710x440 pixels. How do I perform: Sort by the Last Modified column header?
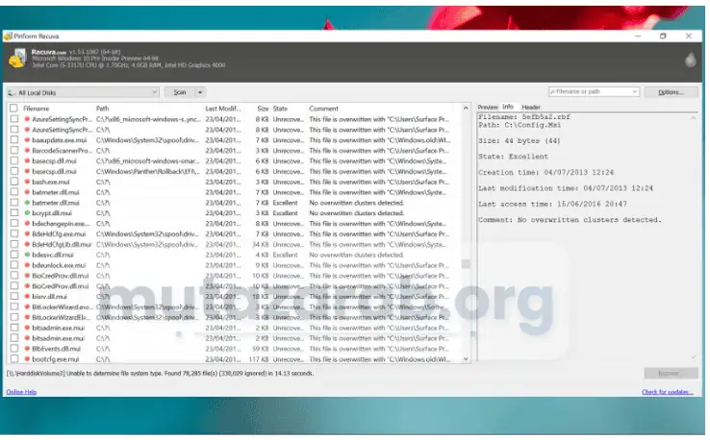pos(223,109)
